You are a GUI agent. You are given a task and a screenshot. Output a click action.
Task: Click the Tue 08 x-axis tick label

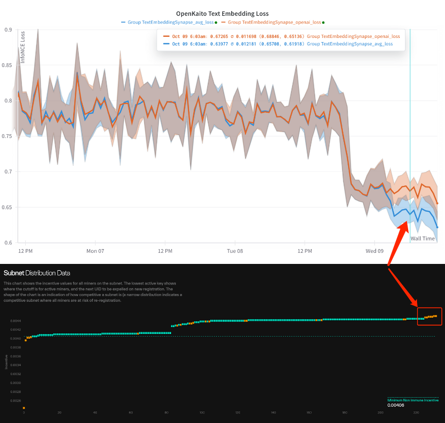pyautogui.click(x=235, y=251)
